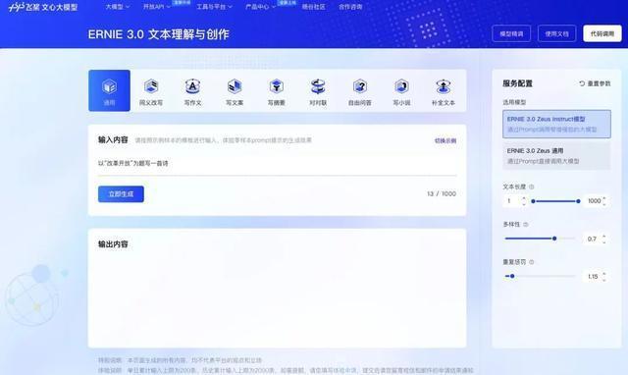The image size is (628, 375).
Task: Click the 重复惩罚 slider handle
Action: (512, 276)
